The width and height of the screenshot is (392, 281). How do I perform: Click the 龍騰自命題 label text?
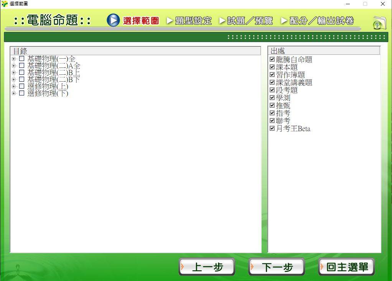[294, 59]
